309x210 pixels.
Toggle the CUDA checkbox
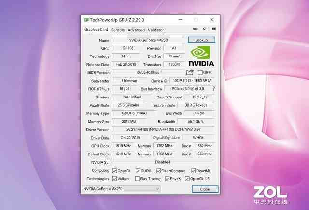[138, 171]
